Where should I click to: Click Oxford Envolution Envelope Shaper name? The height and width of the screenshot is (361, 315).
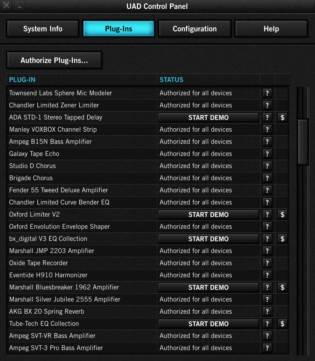59,227
